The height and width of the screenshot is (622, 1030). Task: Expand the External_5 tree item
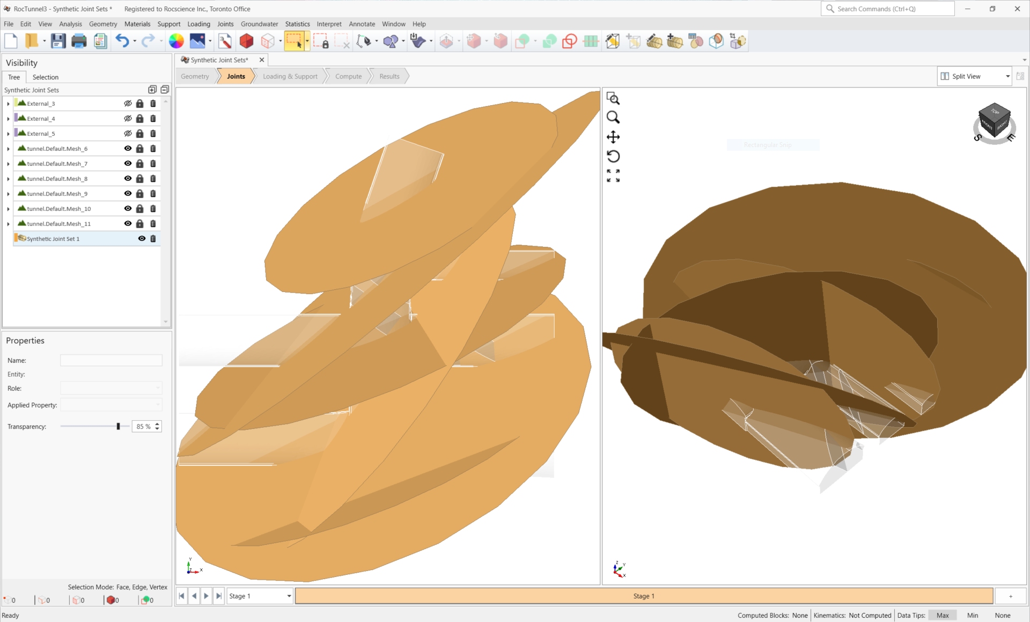pos(8,133)
